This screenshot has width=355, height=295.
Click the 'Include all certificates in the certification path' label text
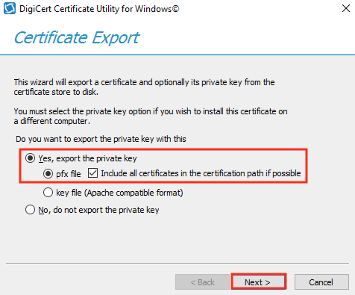201,173
